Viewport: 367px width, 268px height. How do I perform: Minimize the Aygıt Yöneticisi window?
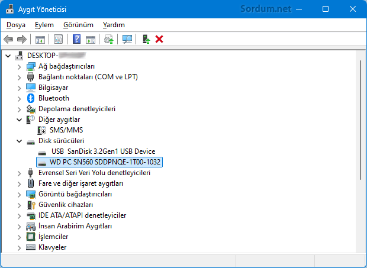click(x=299, y=9)
